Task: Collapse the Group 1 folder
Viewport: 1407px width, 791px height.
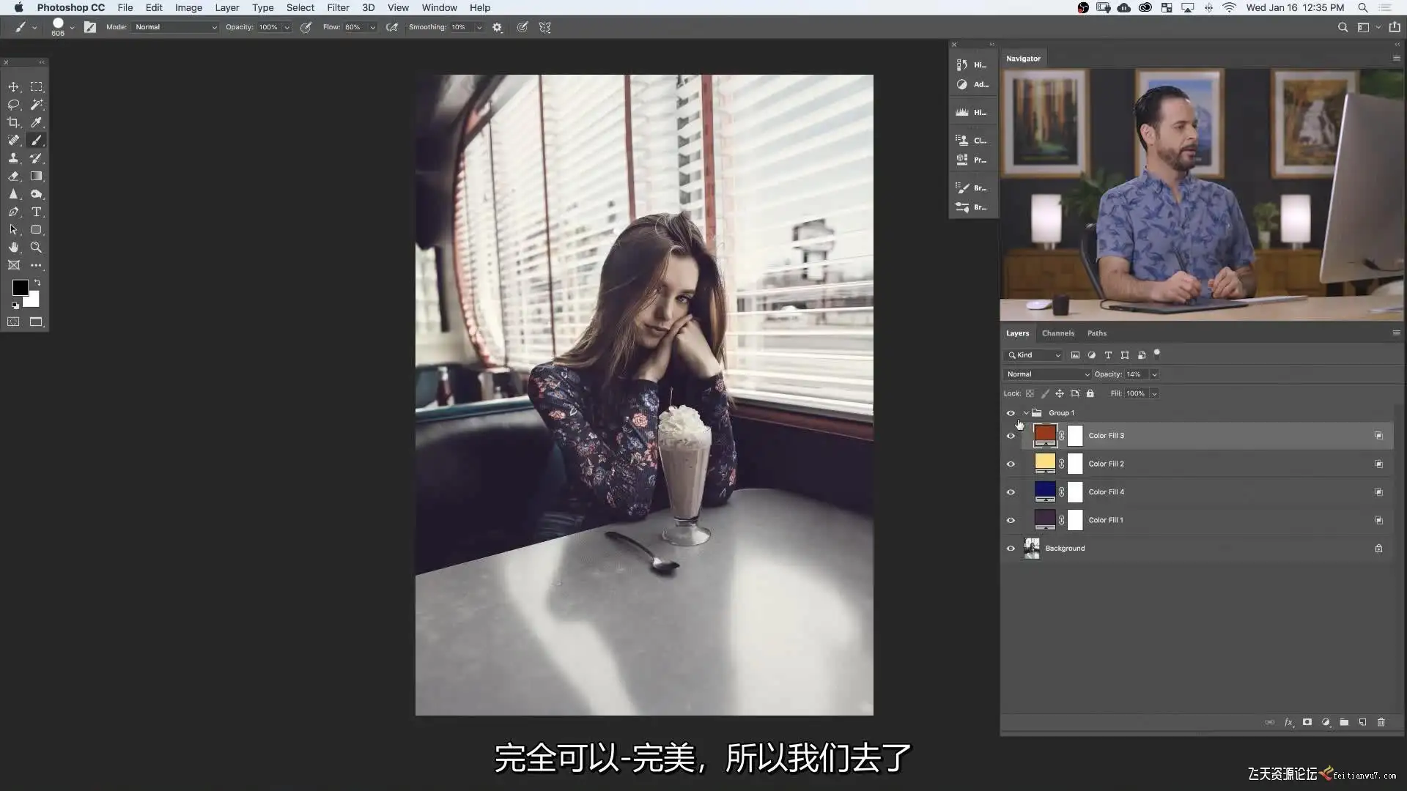Action: coord(1026,413)
